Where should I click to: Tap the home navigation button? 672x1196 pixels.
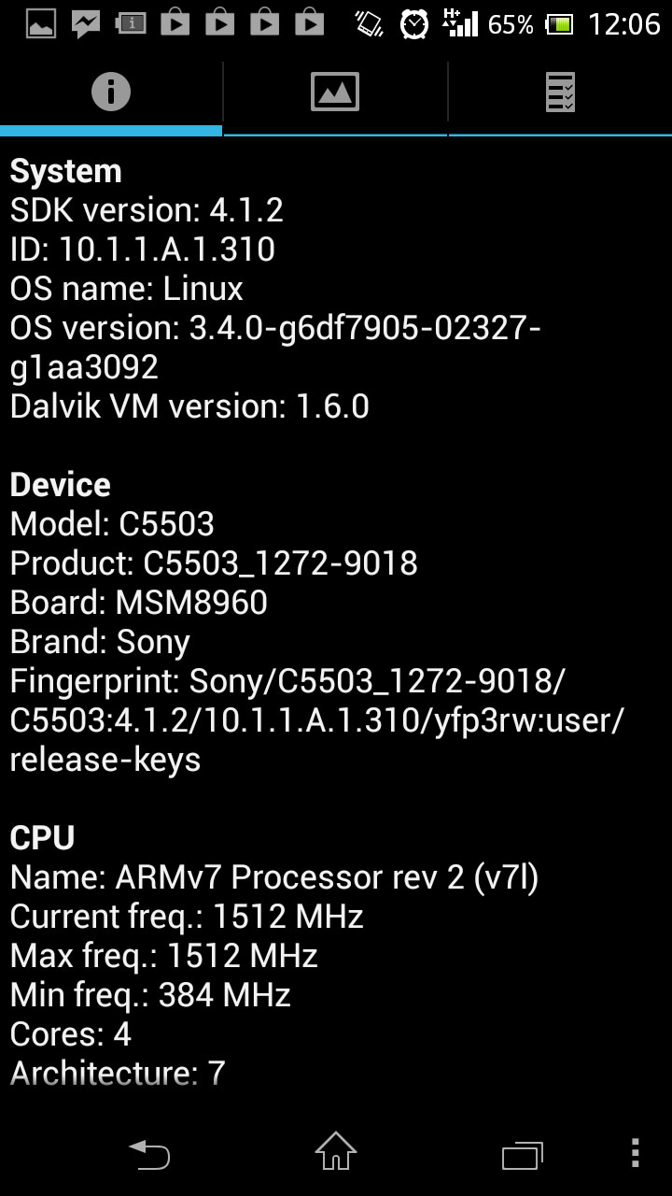click(x=335, y=1151)
